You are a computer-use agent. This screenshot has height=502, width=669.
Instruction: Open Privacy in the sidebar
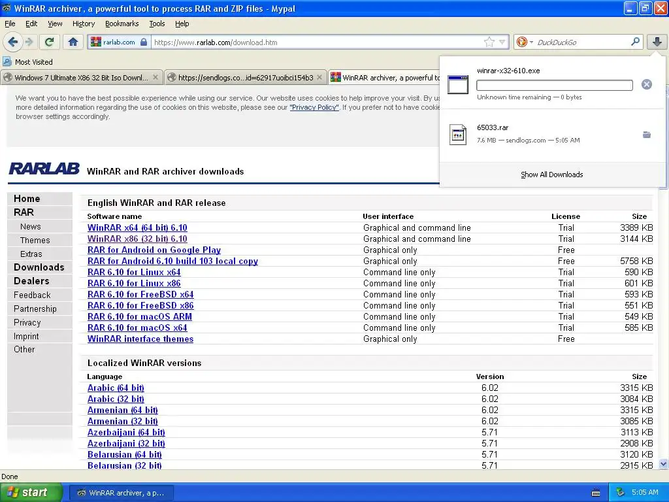point(27,322)
